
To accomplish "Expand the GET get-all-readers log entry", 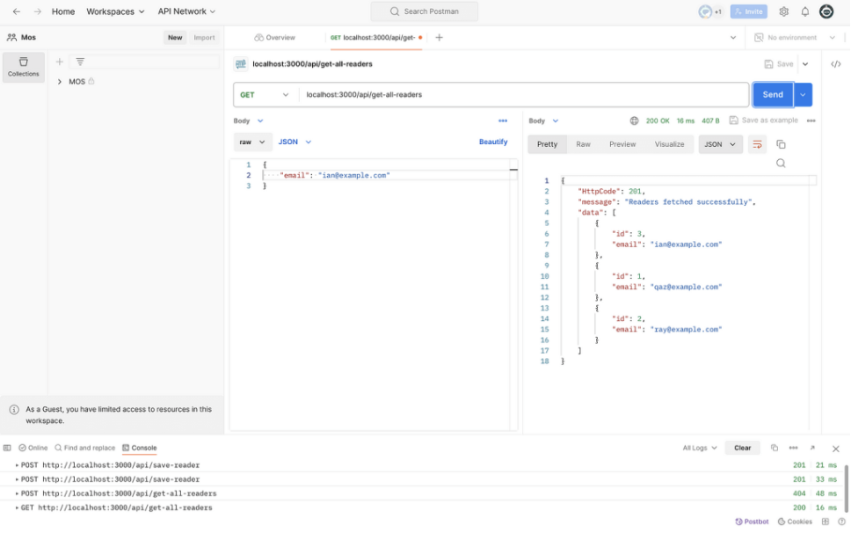I will (17, 507).
